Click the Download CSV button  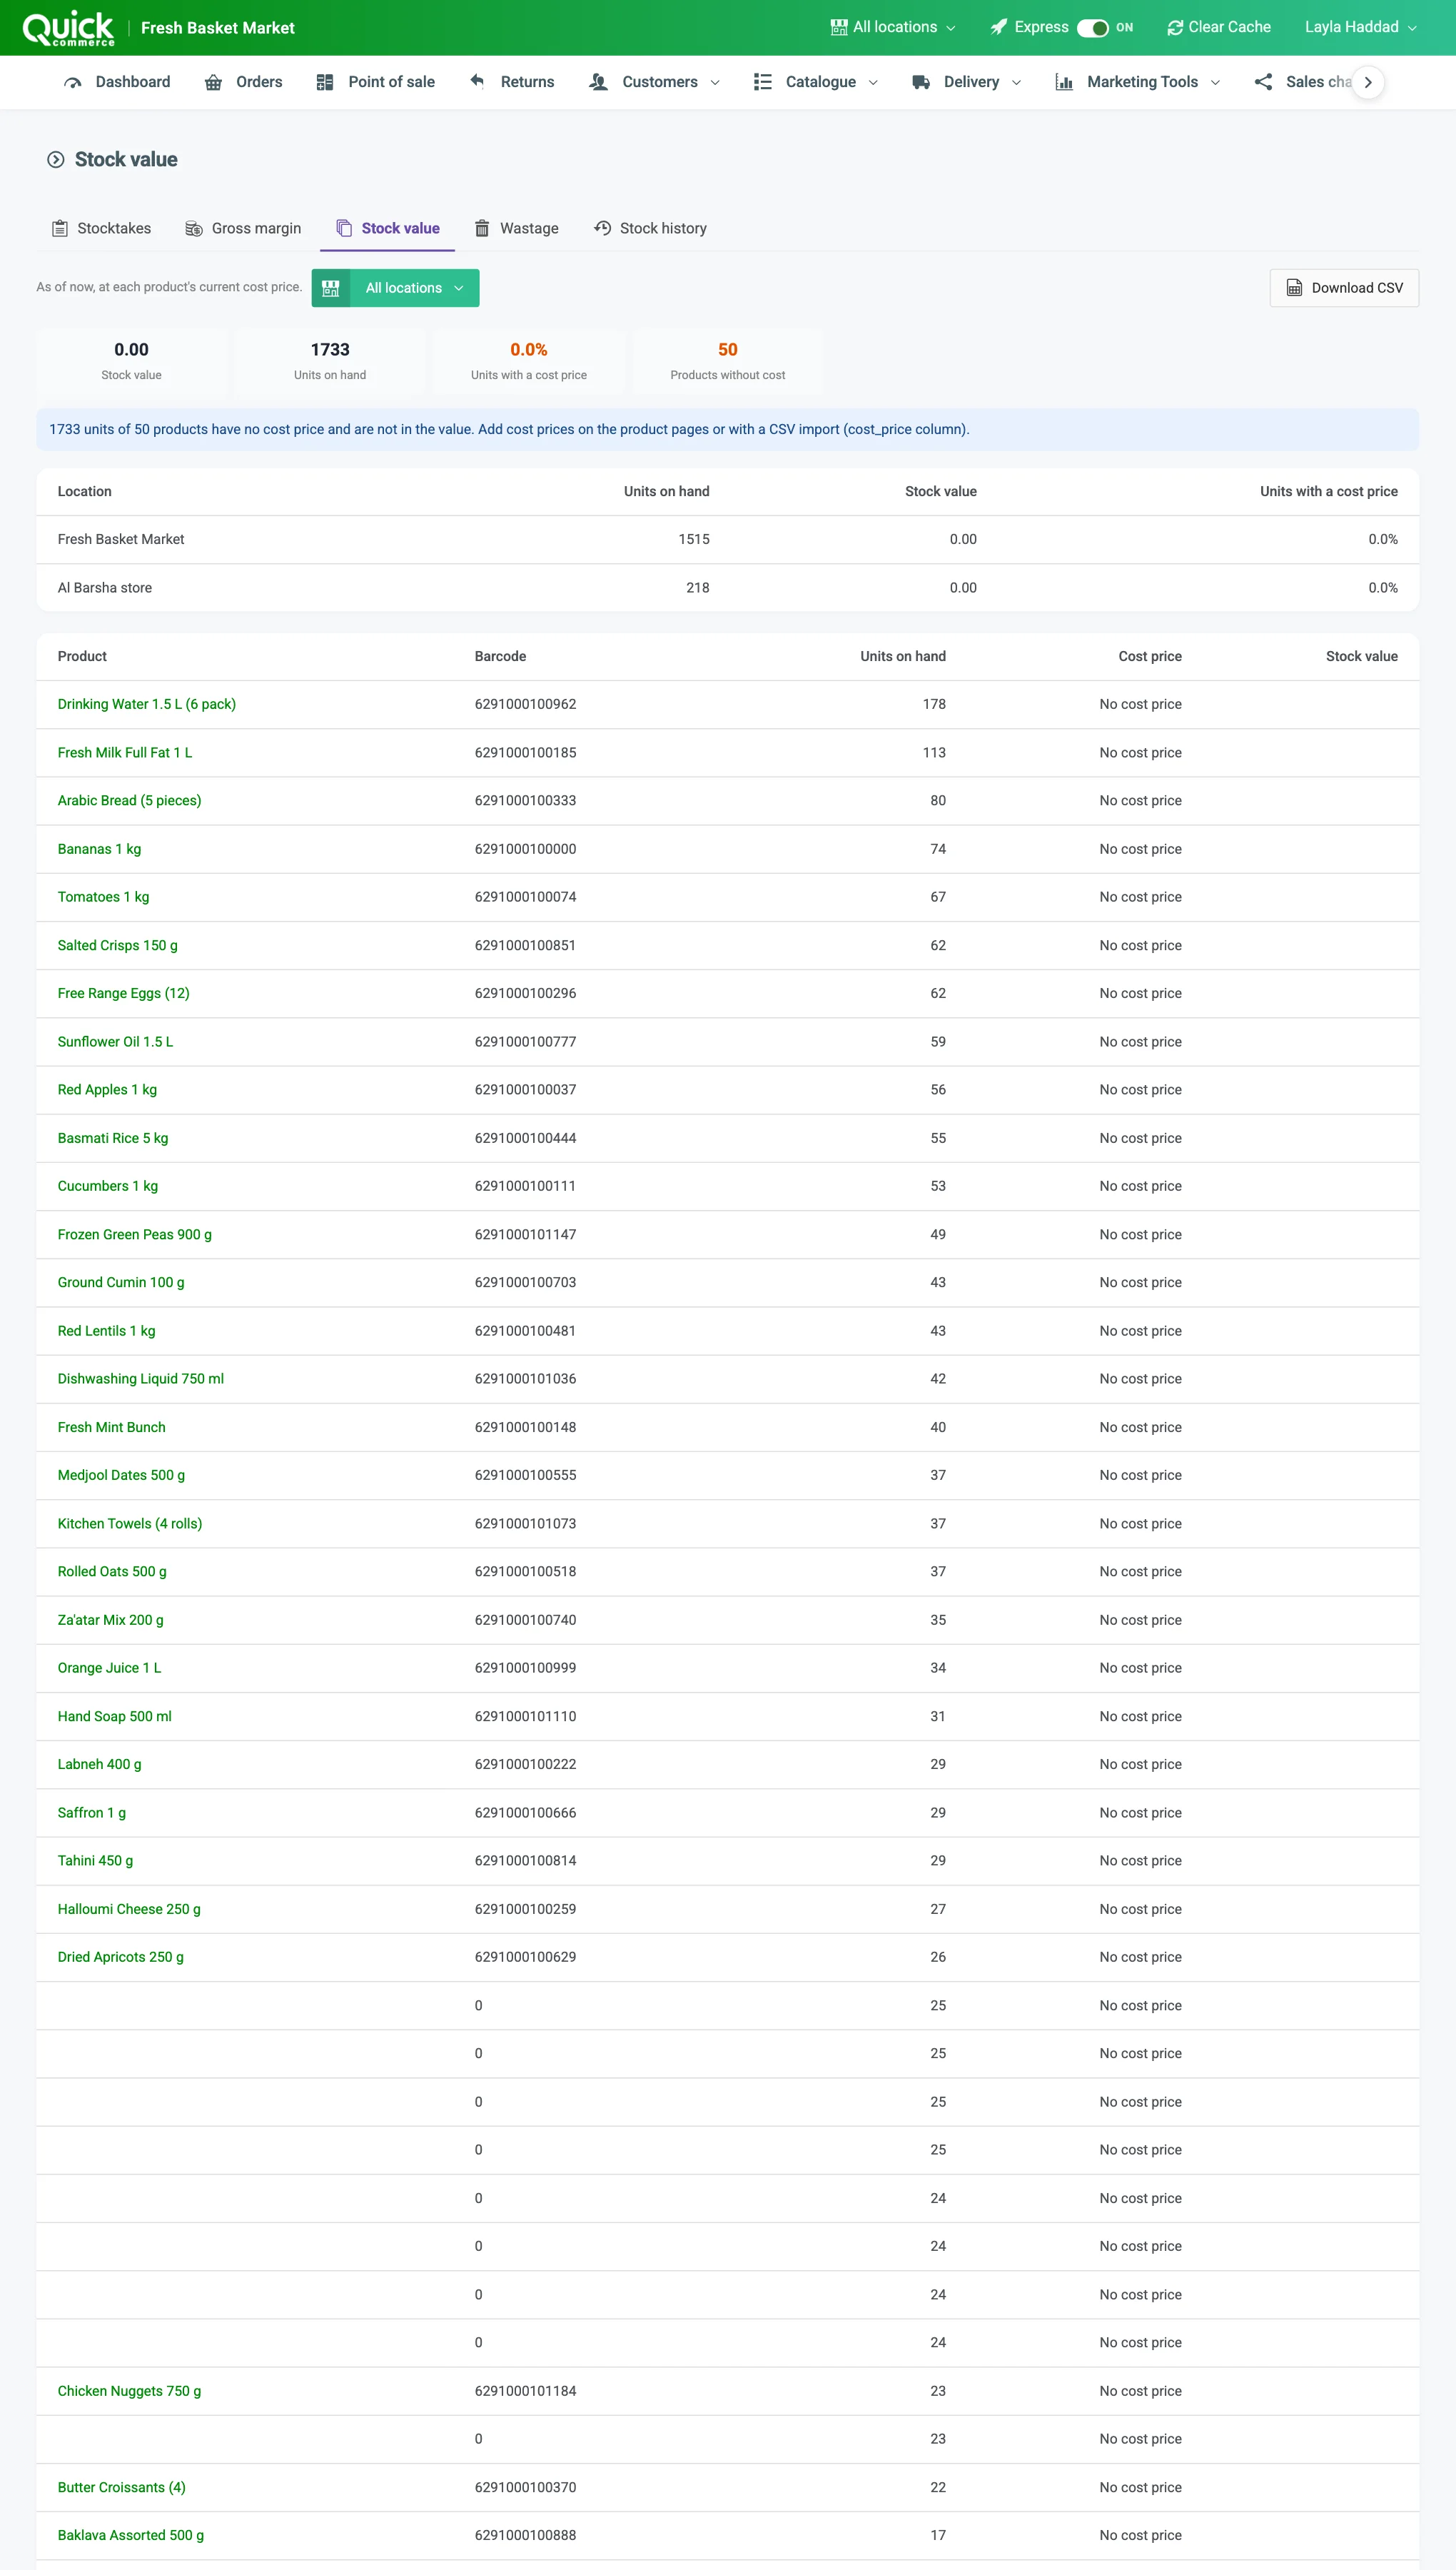(1344, 288)
